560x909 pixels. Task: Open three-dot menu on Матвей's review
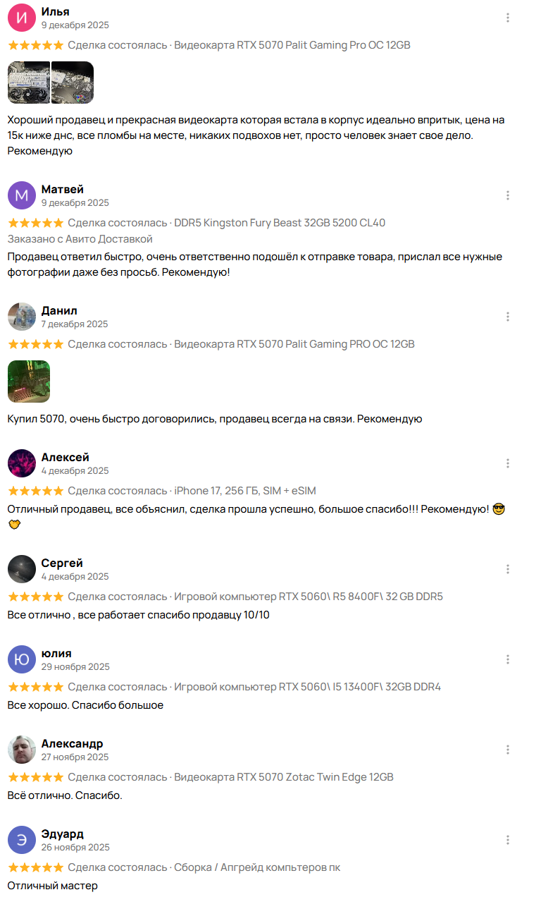508,195
